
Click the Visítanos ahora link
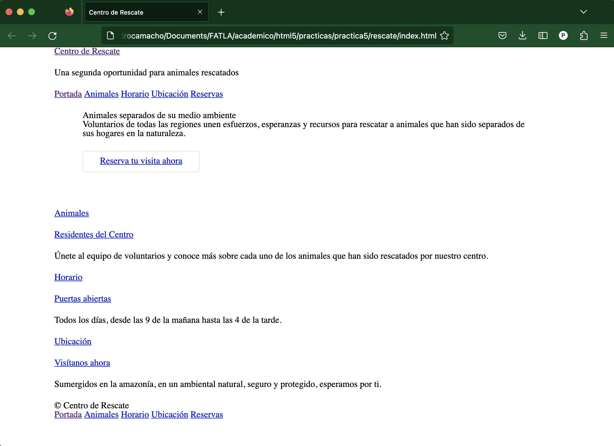point(82,363)
